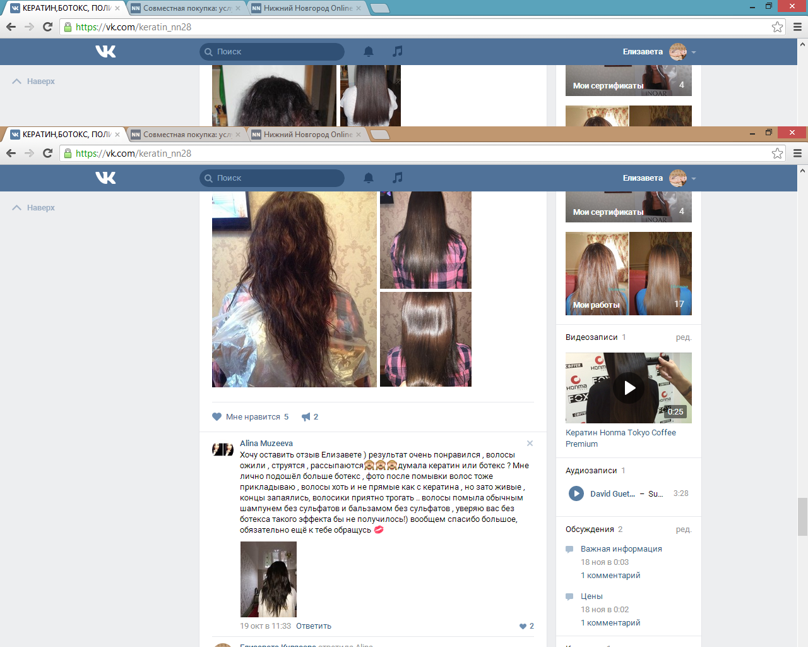Open the Цены discussion topic

591,596
